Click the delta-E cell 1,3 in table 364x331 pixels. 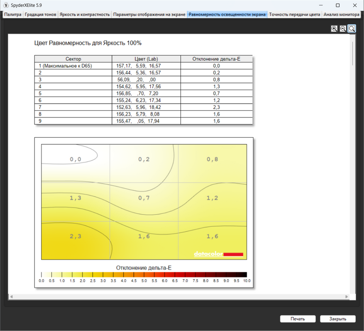tap(216, 87)
